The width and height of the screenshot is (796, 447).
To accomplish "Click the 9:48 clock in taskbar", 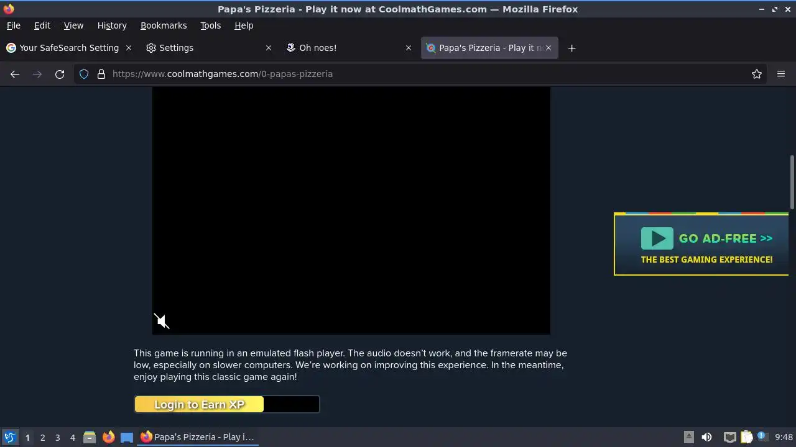I will (784, 437).
